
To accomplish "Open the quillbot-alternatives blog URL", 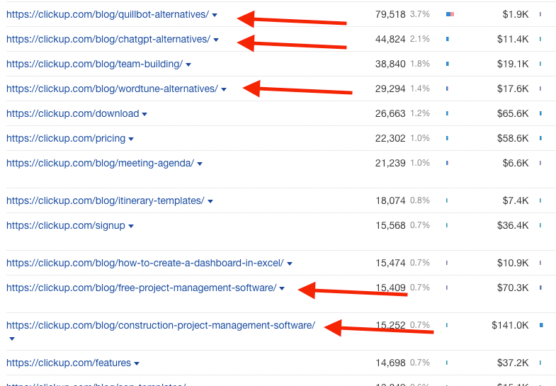I will [x=107, y=14].
